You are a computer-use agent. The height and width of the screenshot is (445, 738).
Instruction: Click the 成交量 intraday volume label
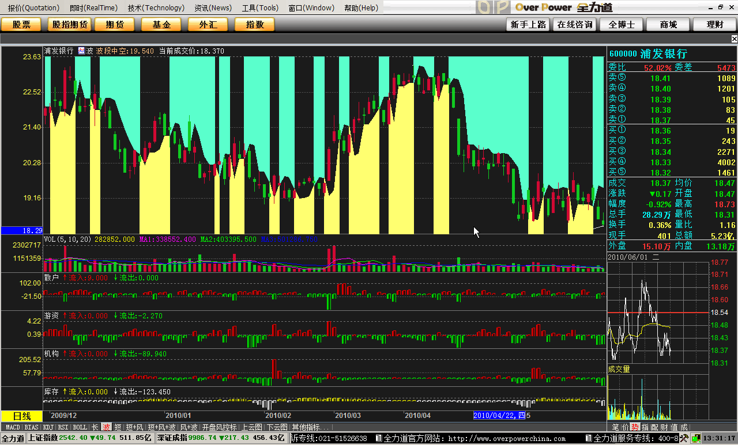point(619,369)
